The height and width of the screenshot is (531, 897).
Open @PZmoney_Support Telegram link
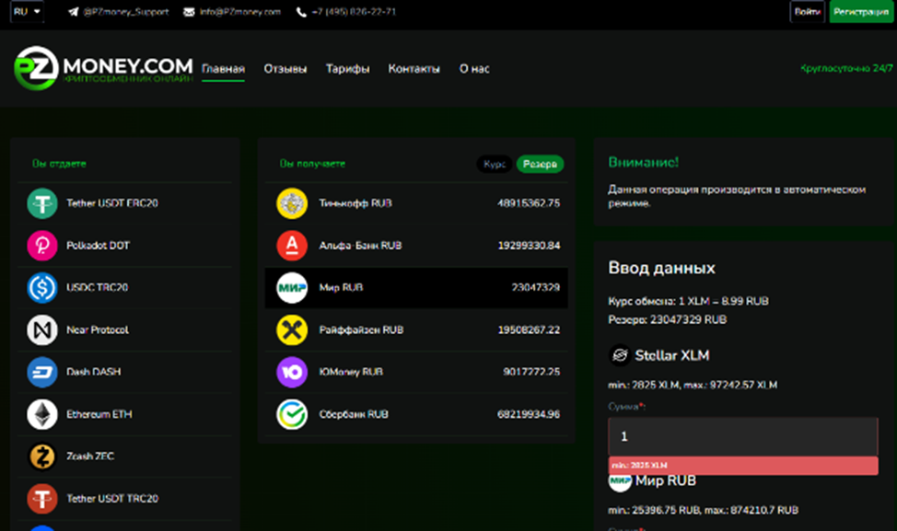tap(126, 12)
